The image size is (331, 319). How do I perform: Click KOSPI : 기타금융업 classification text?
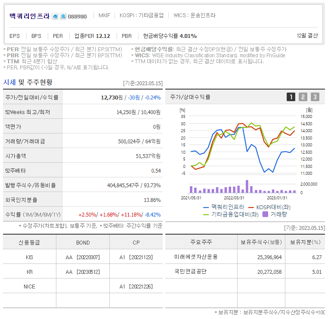point(142,15)
